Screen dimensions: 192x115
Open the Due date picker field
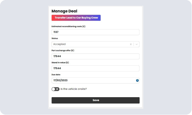pyautogui.click(x=96, y=81)
